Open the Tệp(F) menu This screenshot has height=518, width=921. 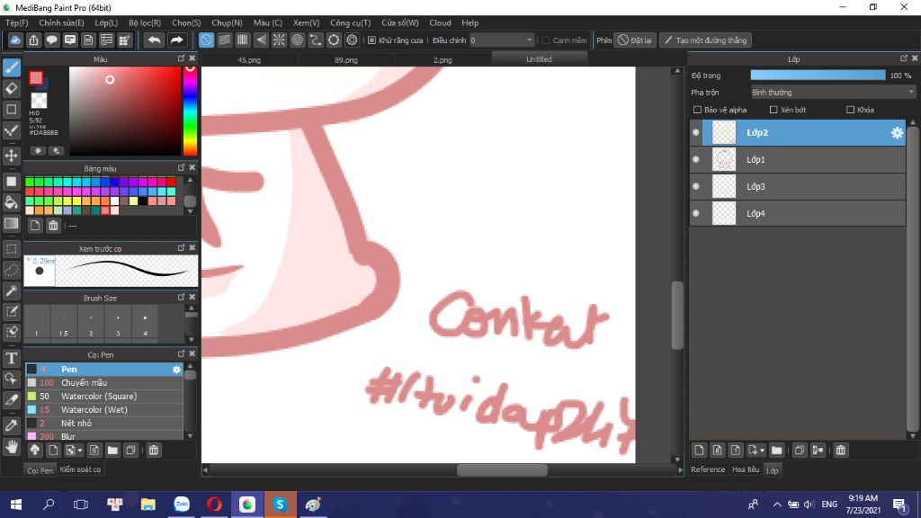[16, 22]
